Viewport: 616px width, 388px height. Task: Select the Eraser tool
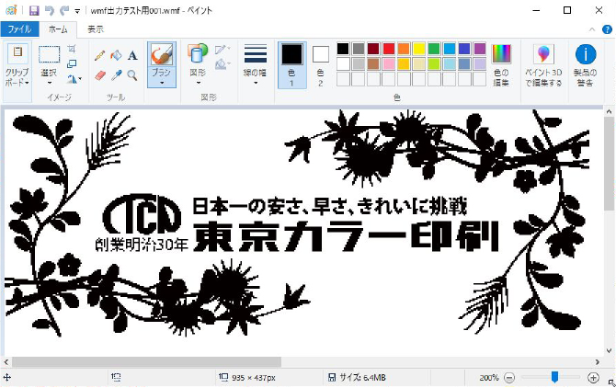[100, 75]
